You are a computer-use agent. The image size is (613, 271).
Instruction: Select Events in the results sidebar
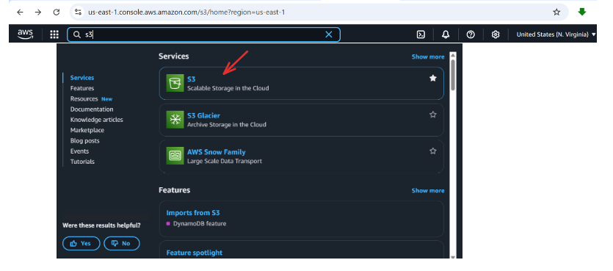80,151
